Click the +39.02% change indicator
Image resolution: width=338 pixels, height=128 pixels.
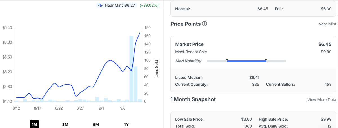pos(149,5)
